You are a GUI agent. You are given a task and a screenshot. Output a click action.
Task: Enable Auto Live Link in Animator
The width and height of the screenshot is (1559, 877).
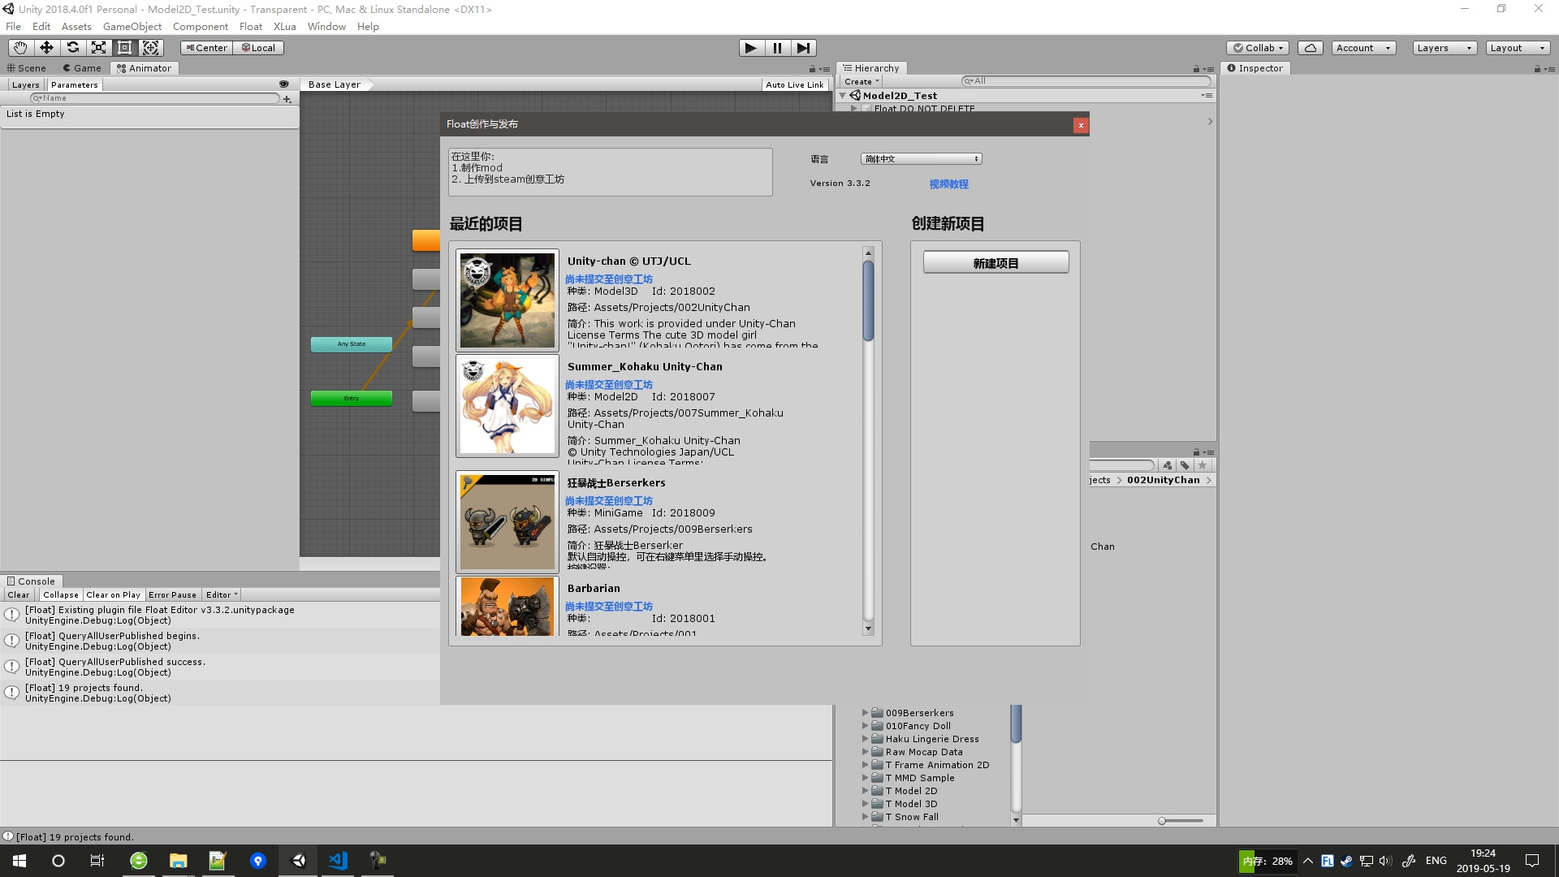click(794, 84)
